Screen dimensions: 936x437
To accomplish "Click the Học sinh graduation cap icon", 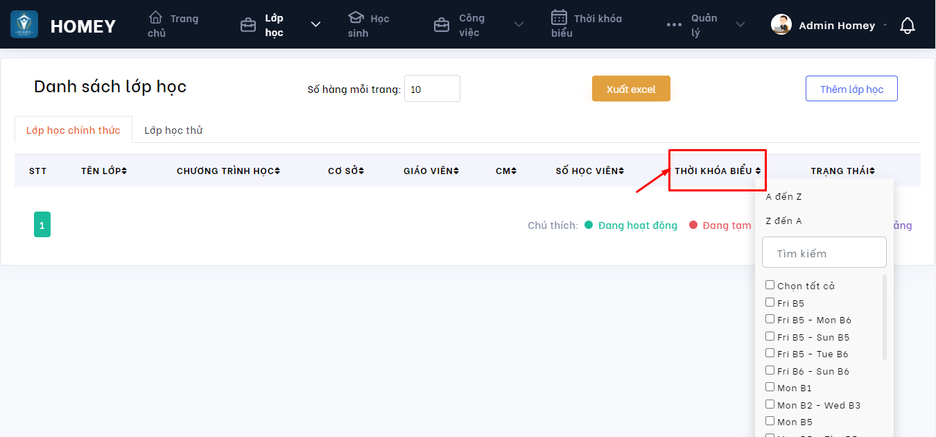I will [x=356, y=17].
